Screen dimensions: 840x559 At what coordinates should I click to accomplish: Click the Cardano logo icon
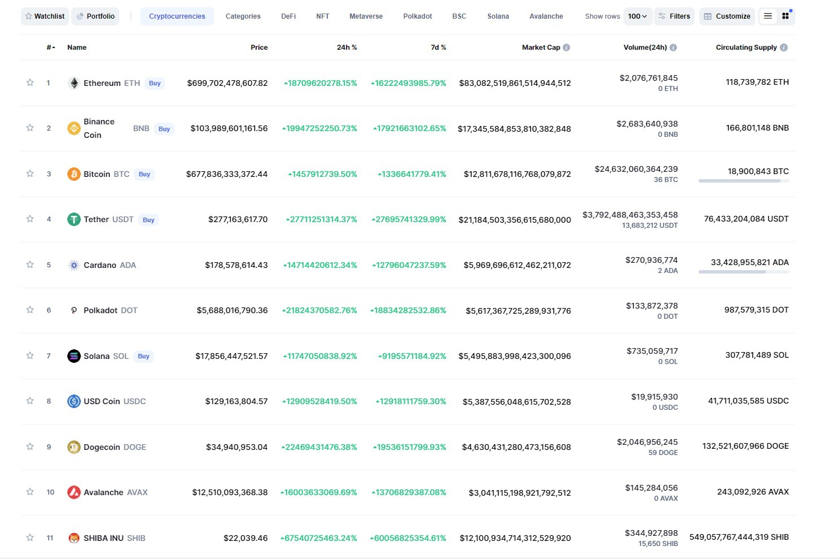click(73, 265)
